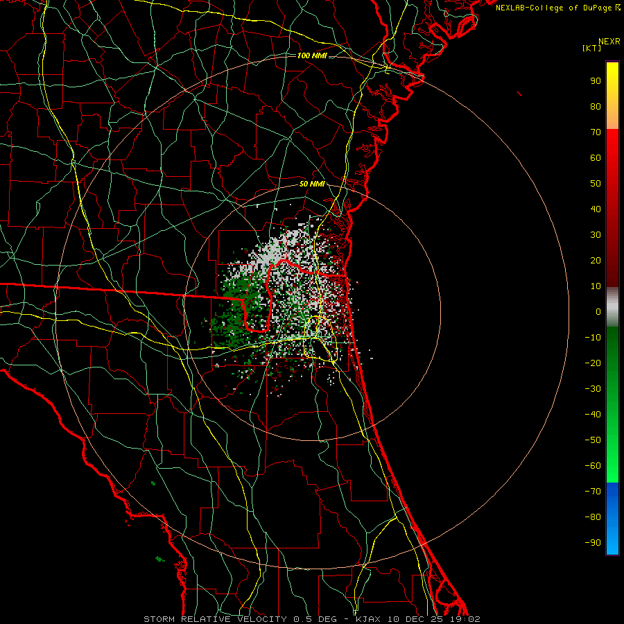Click the -90 value on velocity scale
Viewport: 624px width, 624px height.
593,543
